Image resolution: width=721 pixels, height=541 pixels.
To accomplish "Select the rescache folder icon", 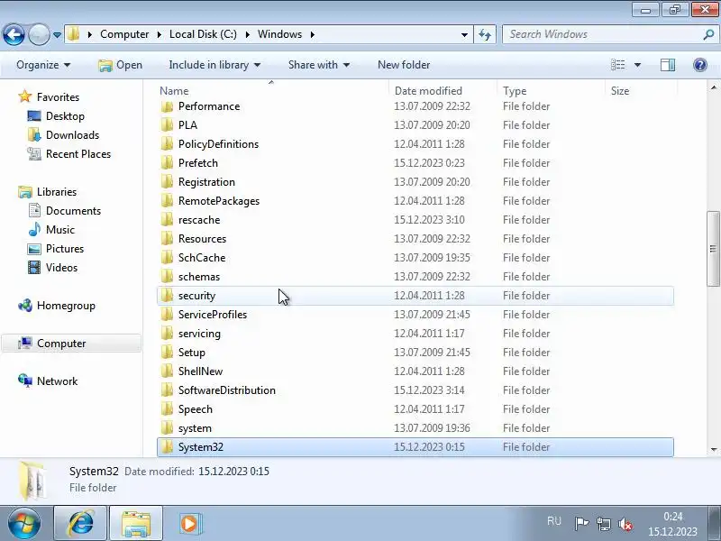I will pyautogui.click(x=167, y=219).
